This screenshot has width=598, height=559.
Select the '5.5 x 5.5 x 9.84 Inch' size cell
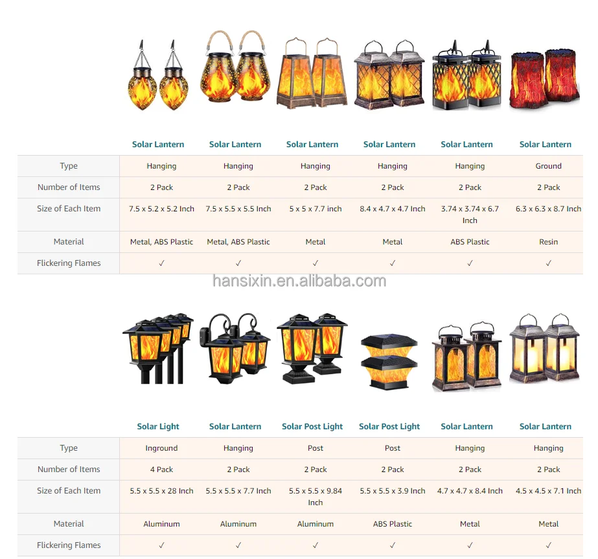[316, 497]
